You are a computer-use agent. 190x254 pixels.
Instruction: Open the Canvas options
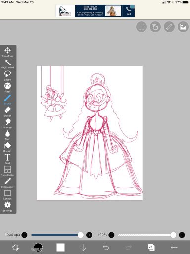[7, 195]
